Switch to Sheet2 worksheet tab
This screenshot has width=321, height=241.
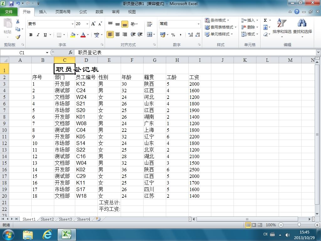47,219
